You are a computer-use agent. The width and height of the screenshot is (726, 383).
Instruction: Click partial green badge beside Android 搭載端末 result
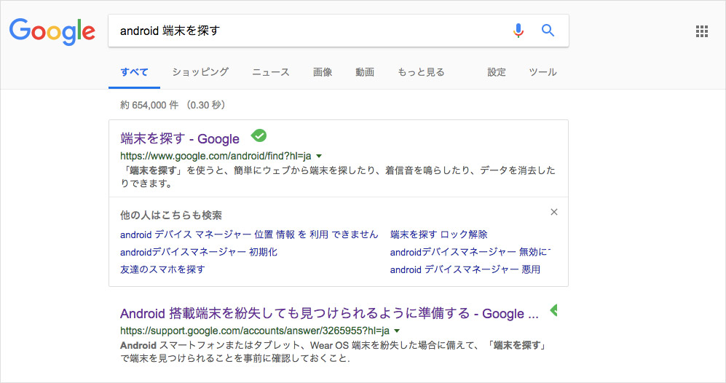[x=553, y=310]
